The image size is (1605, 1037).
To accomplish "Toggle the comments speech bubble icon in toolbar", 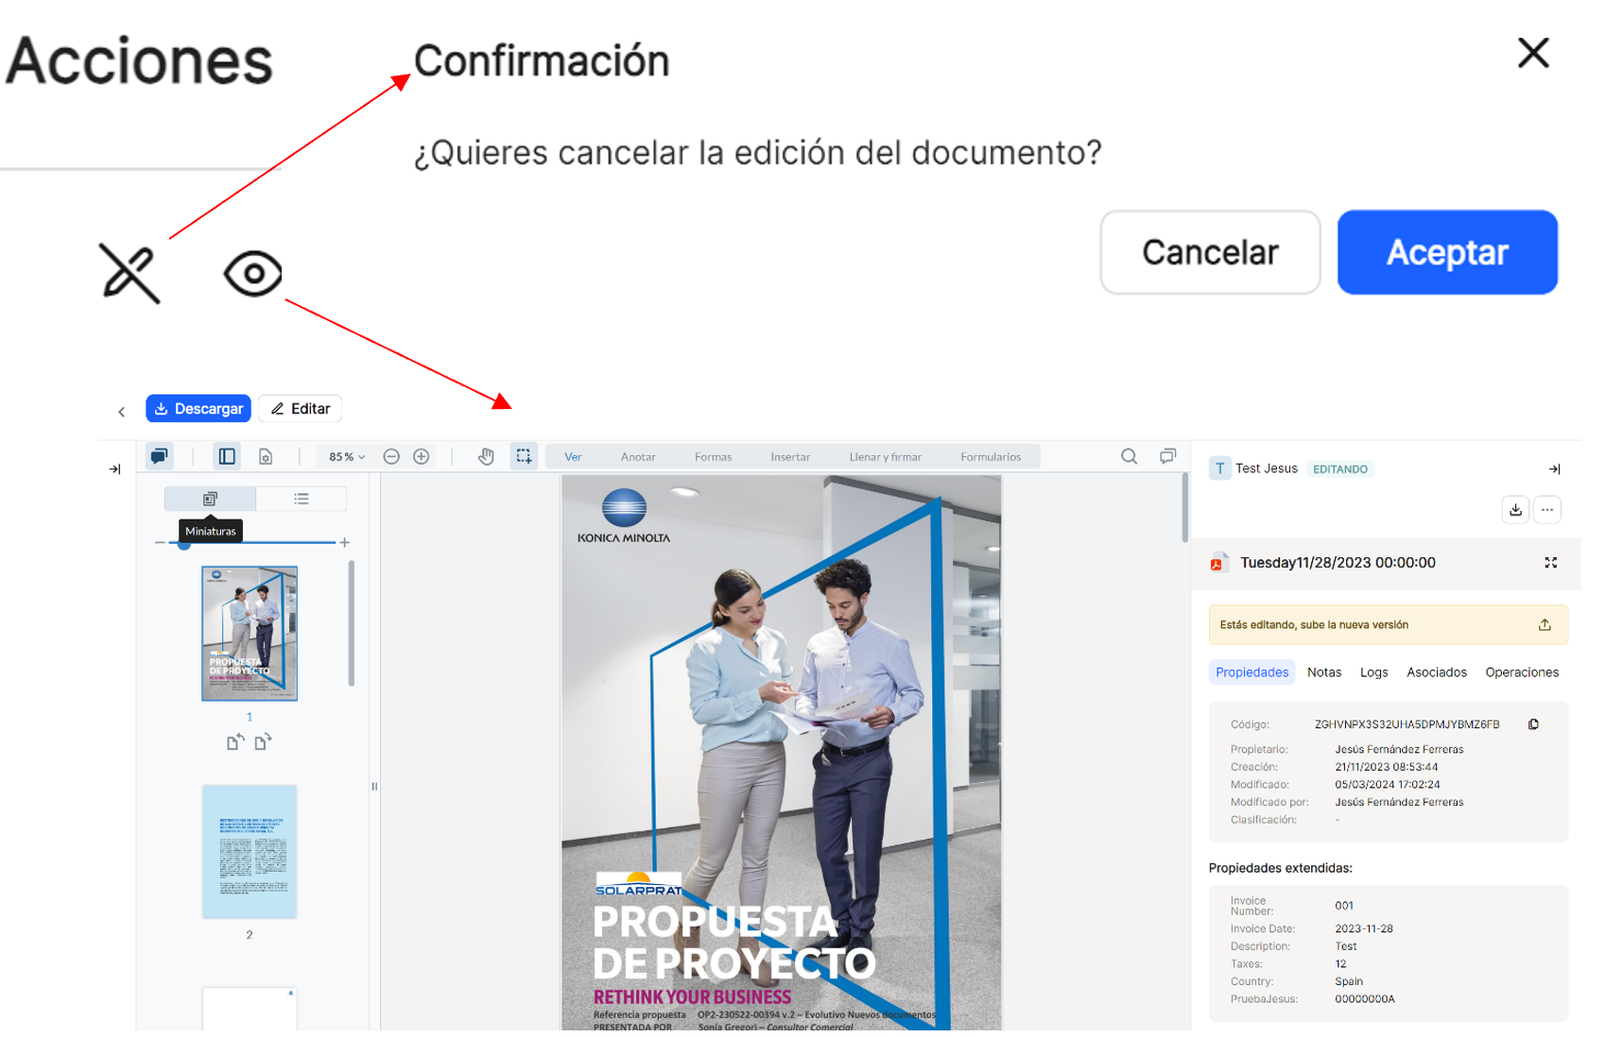I will [159, 456].
